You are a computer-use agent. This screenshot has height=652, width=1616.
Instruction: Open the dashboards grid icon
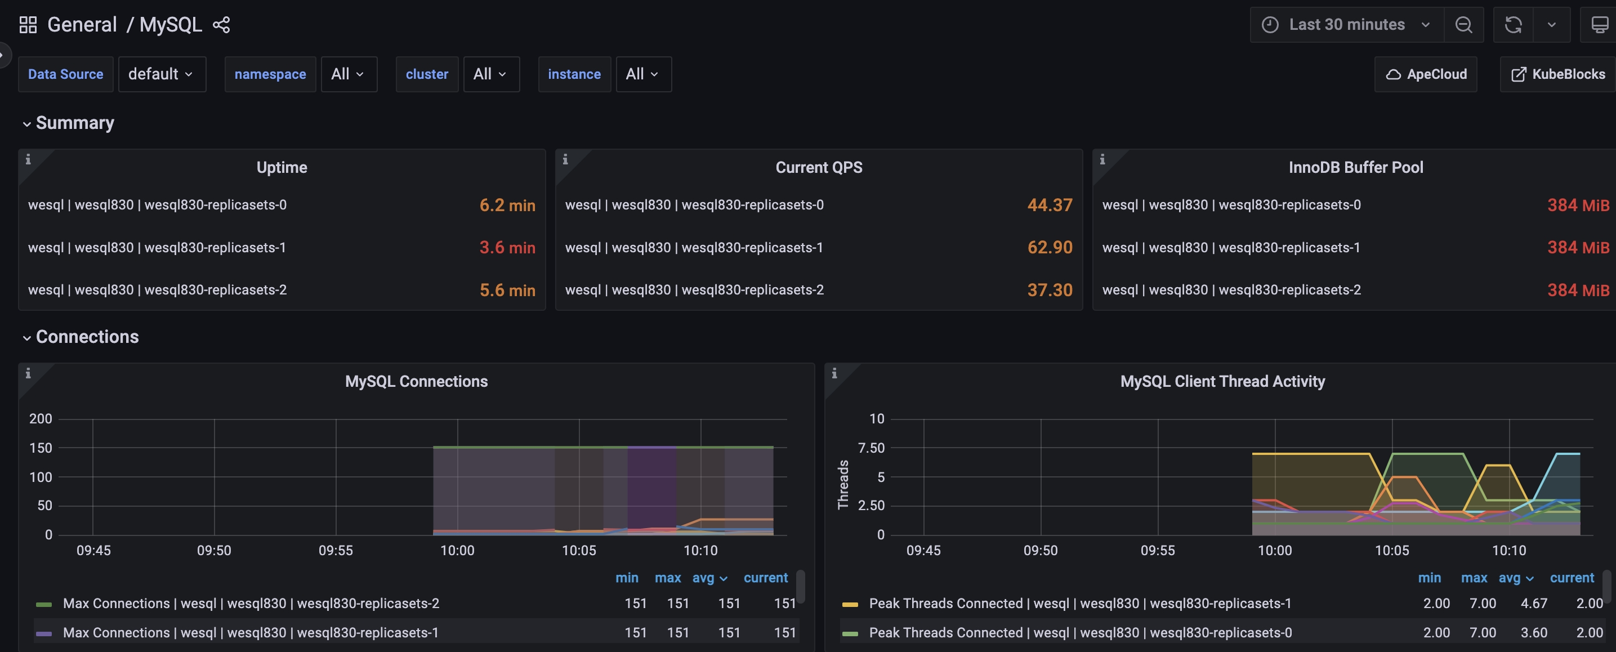28,25
